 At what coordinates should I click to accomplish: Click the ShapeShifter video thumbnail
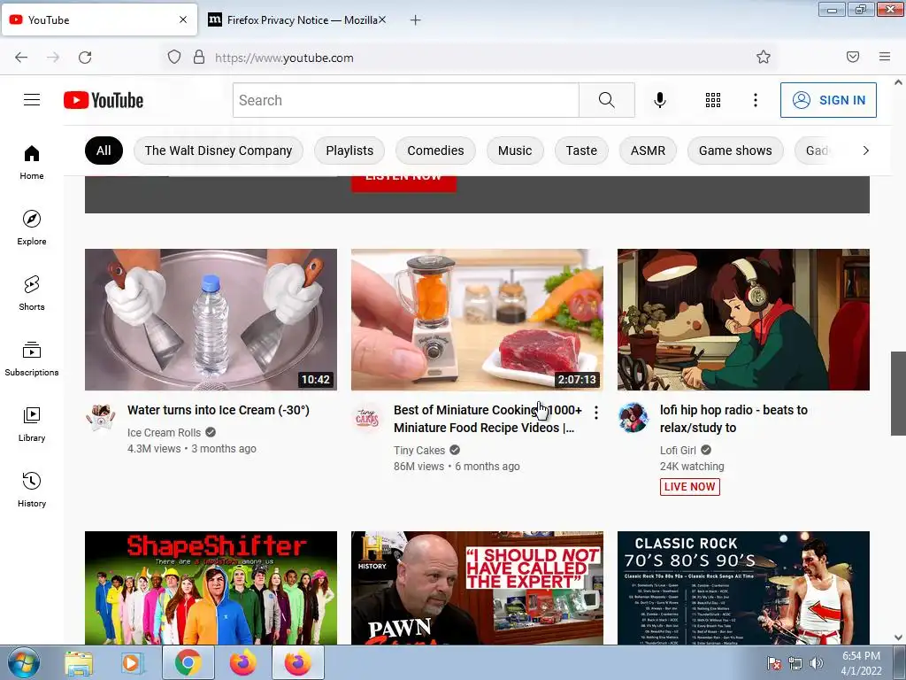click(x=211, y=588)
